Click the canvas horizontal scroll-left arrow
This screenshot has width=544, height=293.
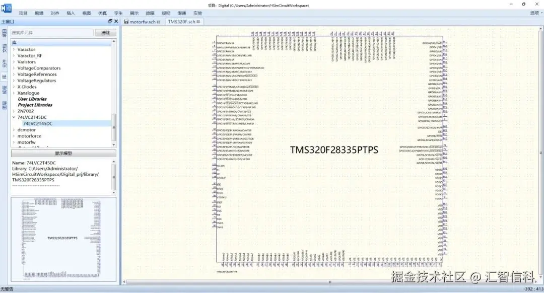[x=124, y=282]
